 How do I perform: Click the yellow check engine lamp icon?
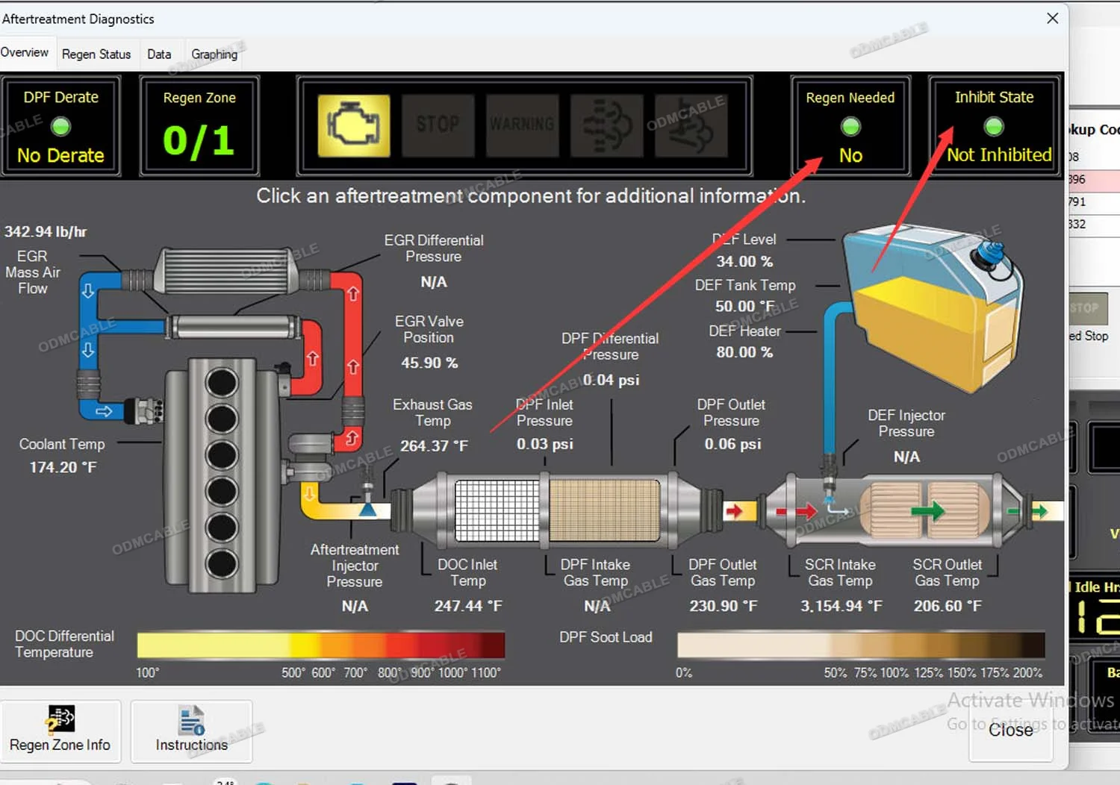[353, 125]
